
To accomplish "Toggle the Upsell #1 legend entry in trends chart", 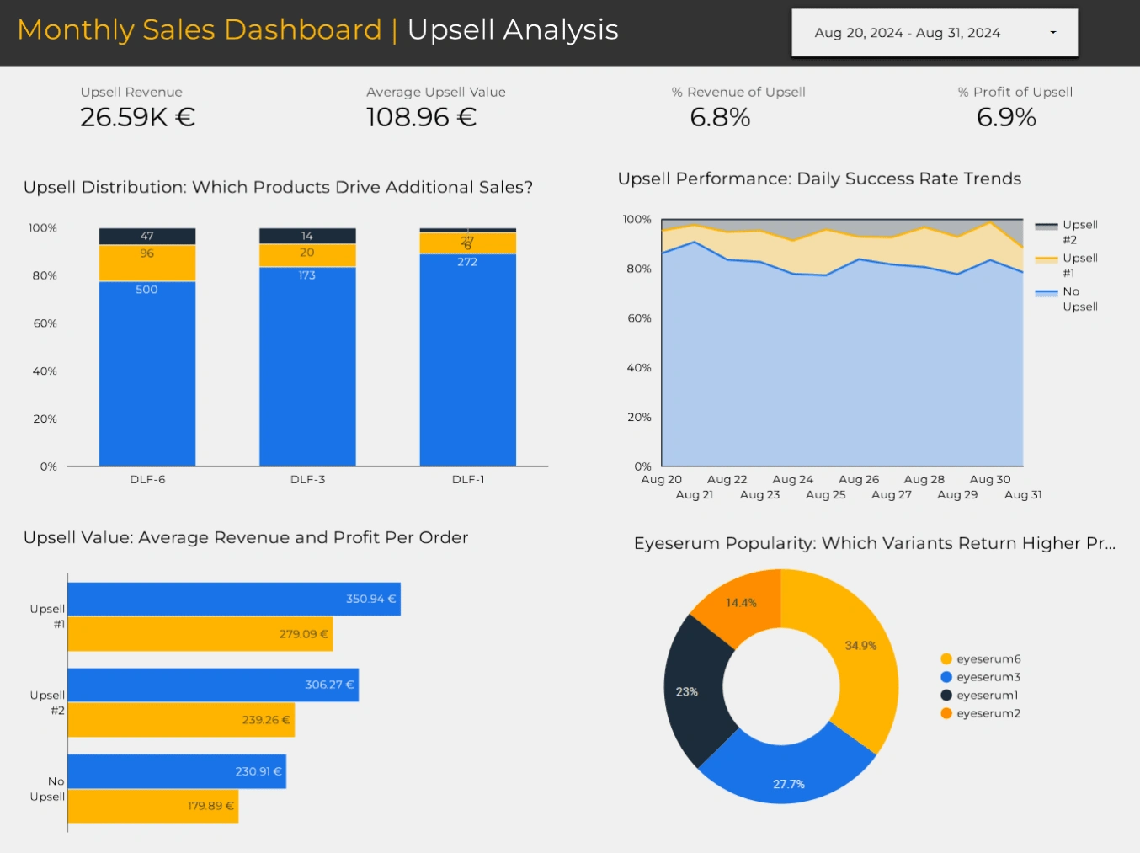I will click(x=1068, y=265).
